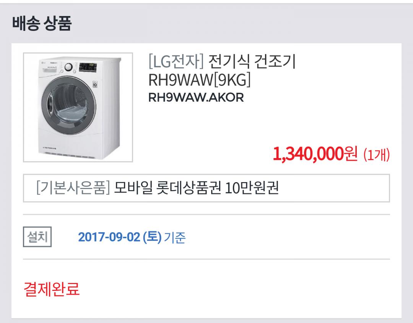The image size is (413, 323).
Task: Click the RH9WAW.AKOR model code
Action: pyautogui.click(x=196, y=98)
